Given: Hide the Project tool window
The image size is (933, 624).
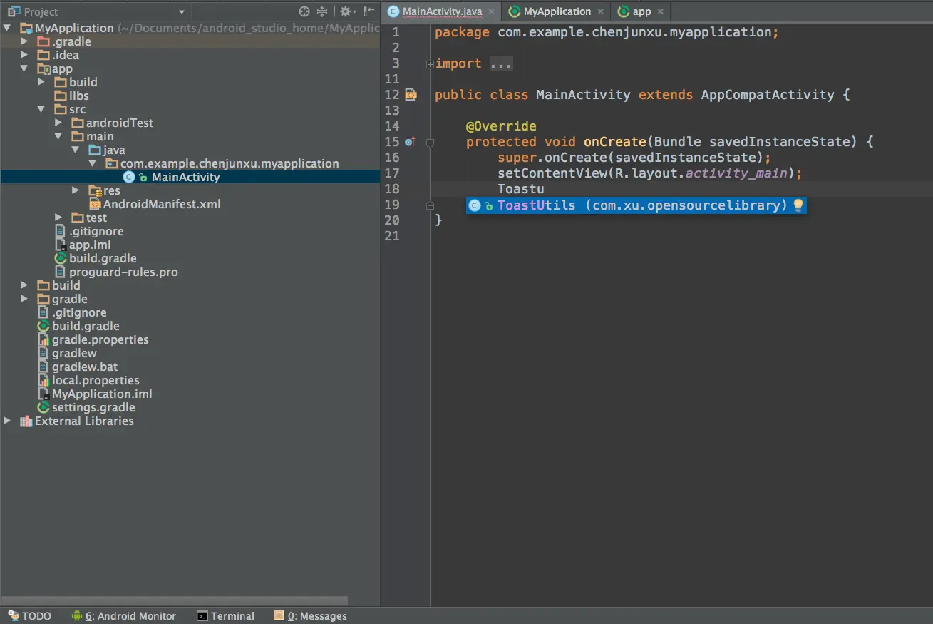Looking at the screenshot, I should point(368,11).
